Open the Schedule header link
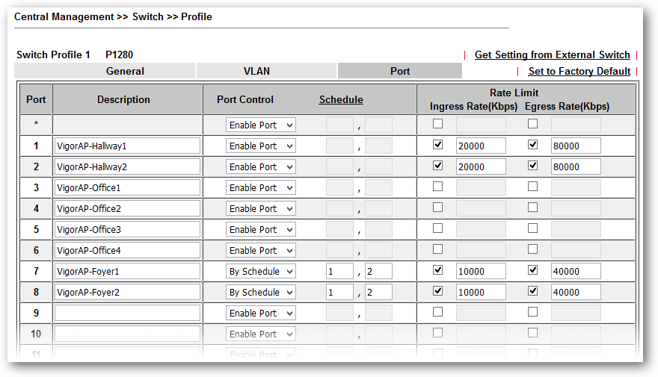 341,99
